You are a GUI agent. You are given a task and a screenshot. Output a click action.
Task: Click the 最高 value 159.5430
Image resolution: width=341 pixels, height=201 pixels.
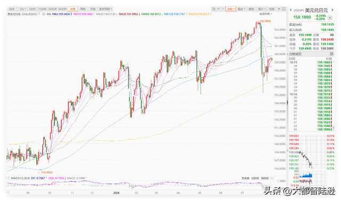pos(327,39)
